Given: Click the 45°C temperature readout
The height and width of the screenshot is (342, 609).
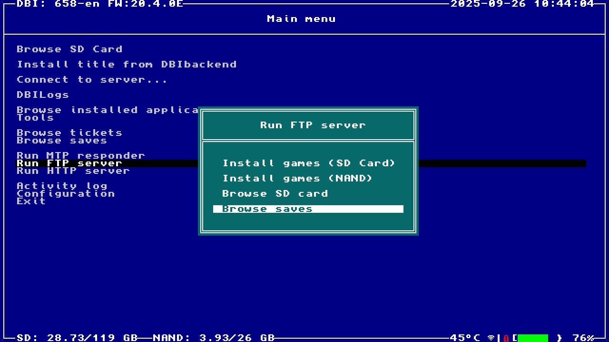Looking at the screenshot, I should pyautogui.click(x=465, y=338).
